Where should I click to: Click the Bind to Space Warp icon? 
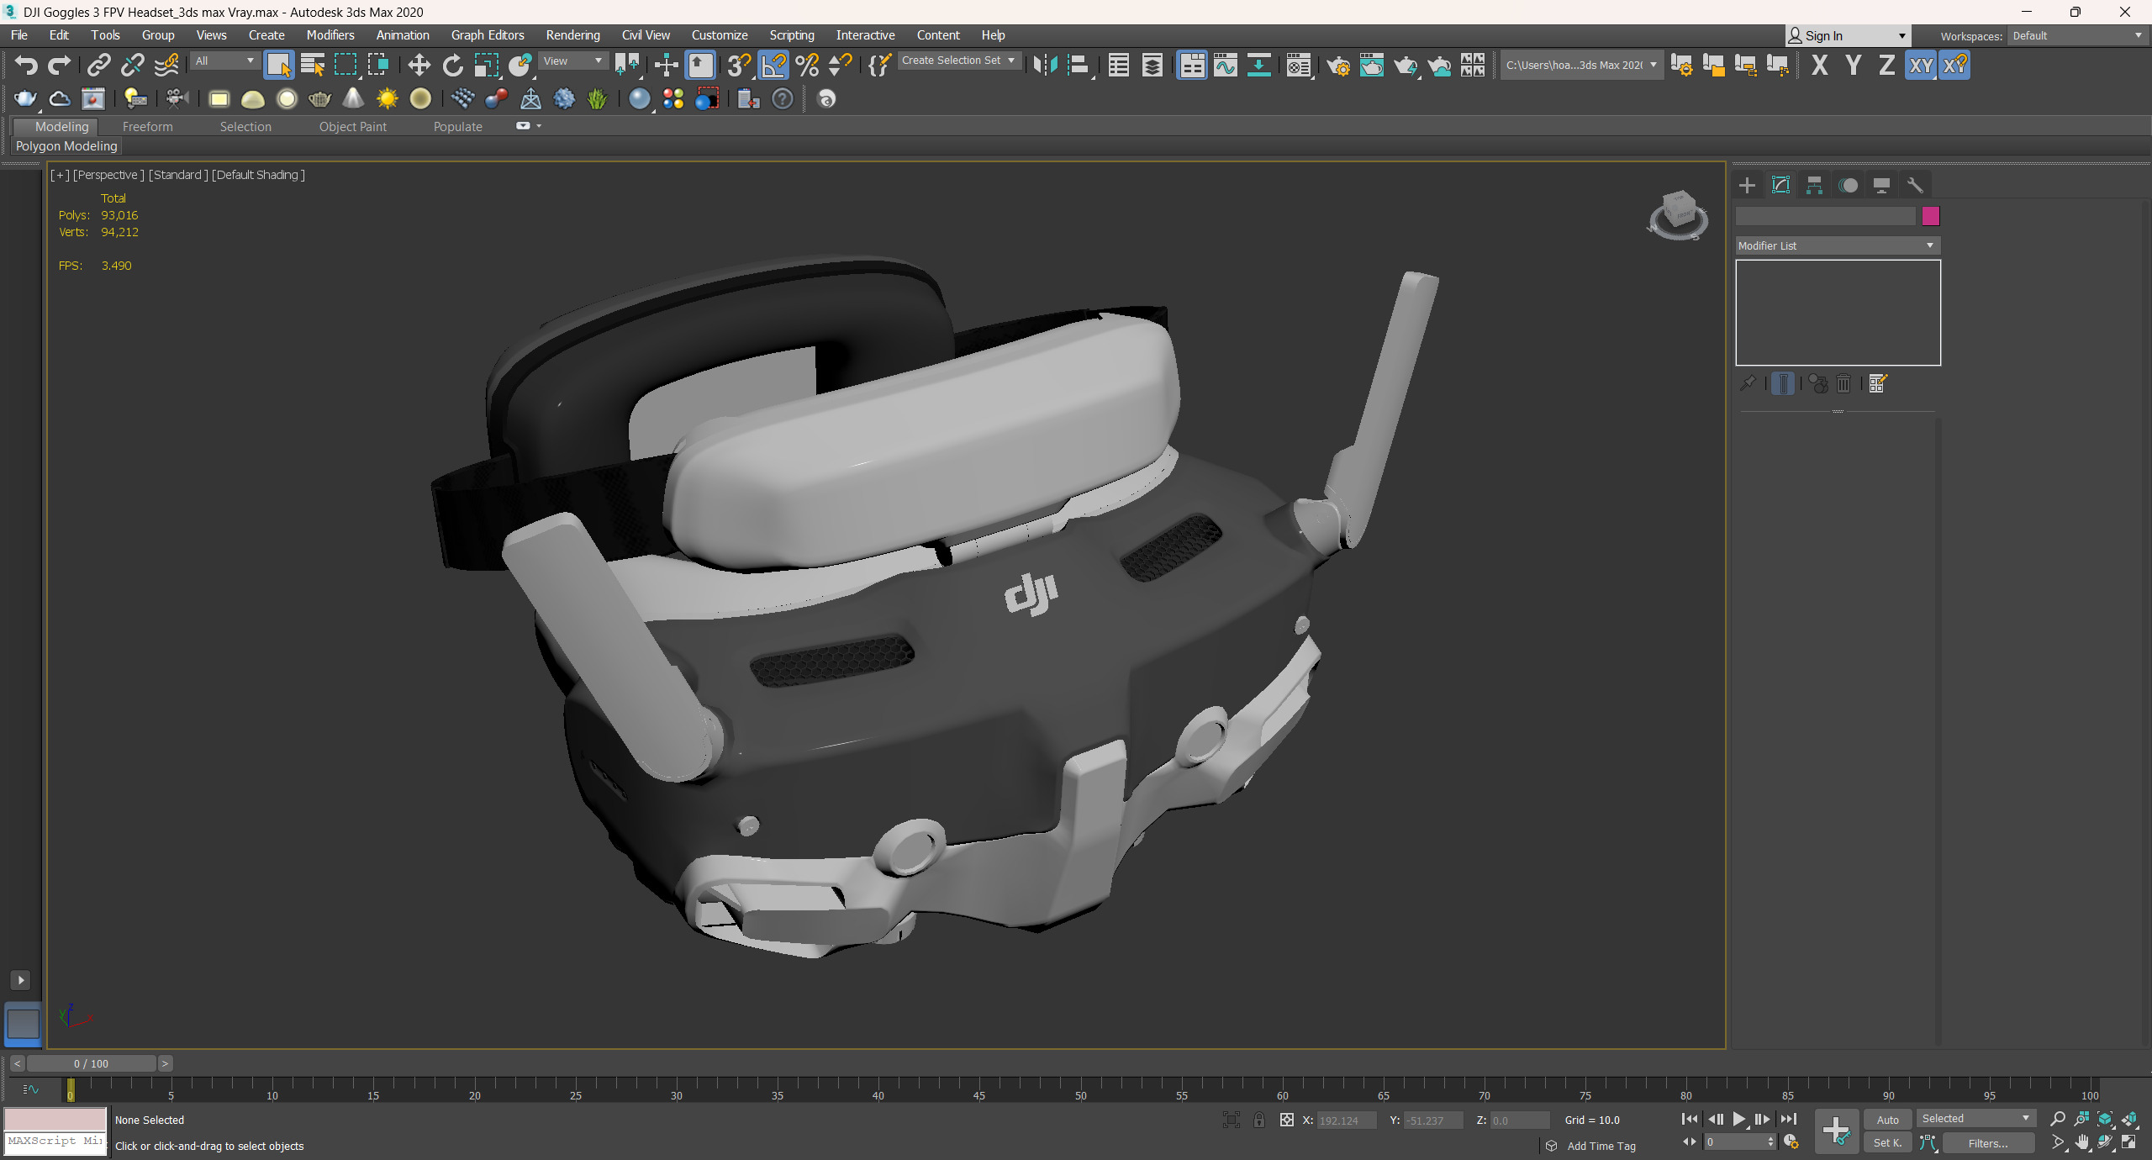[166, 65]
